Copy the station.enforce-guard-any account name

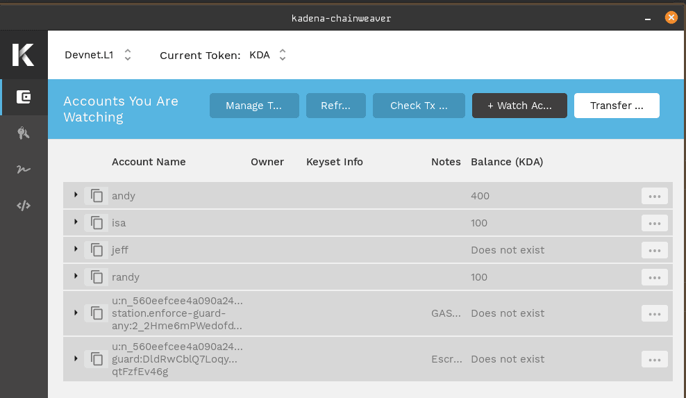(97, 313)
